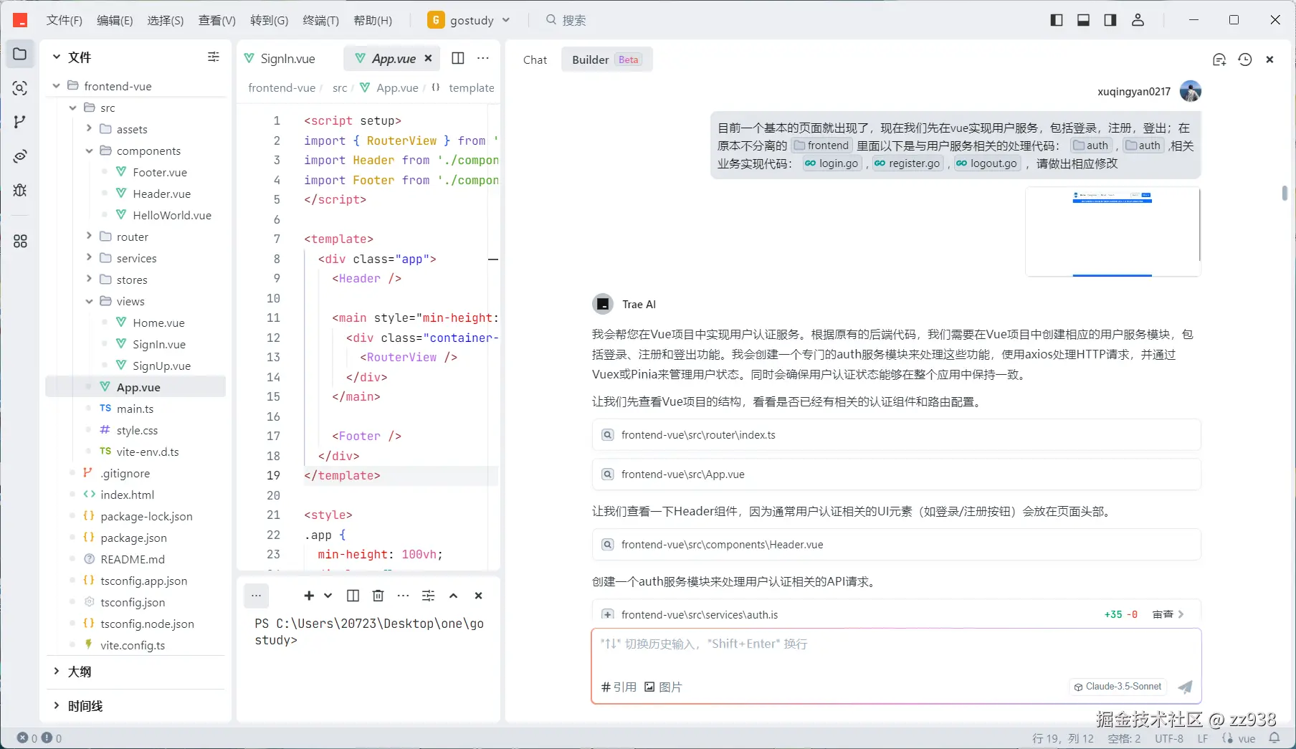Screen dimensions: 1296x749
Task: Open the search scan icon in activity bar
Action: point(20,88)
